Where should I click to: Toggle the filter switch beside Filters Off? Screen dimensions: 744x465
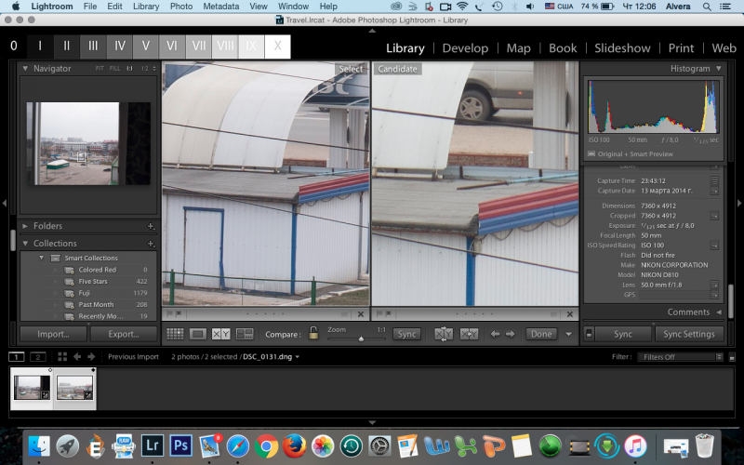click(x=732, y=357)
